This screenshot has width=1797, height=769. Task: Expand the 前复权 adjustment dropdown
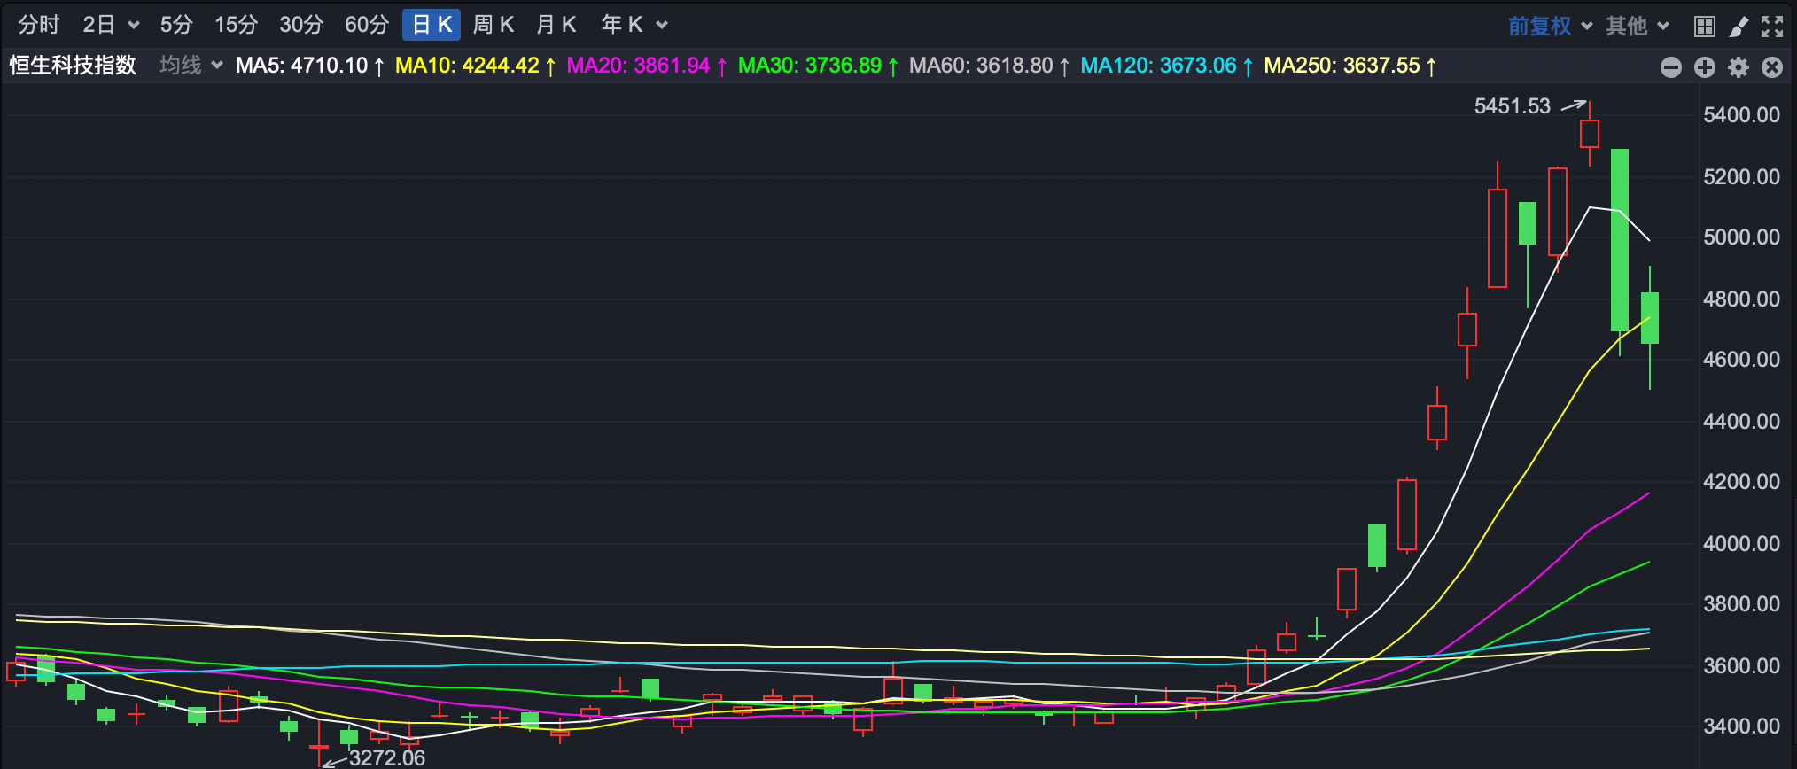coord(1550,26)
